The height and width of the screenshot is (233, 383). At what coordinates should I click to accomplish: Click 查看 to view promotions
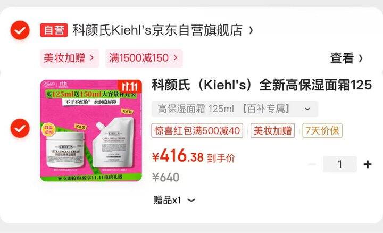tap(342, 59)
